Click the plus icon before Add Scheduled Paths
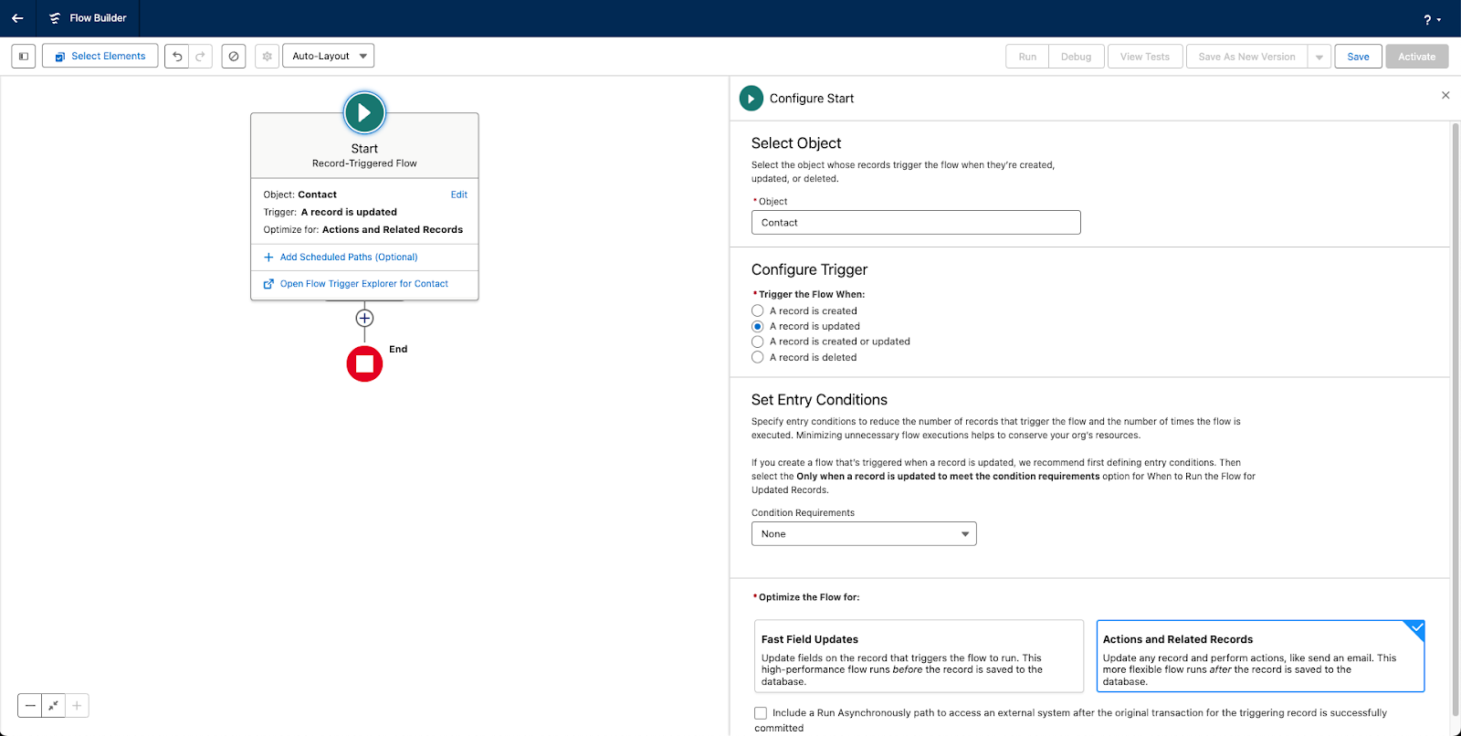Image resolution: width=1461 pixels, height=736 pixels. coord(268,258)
